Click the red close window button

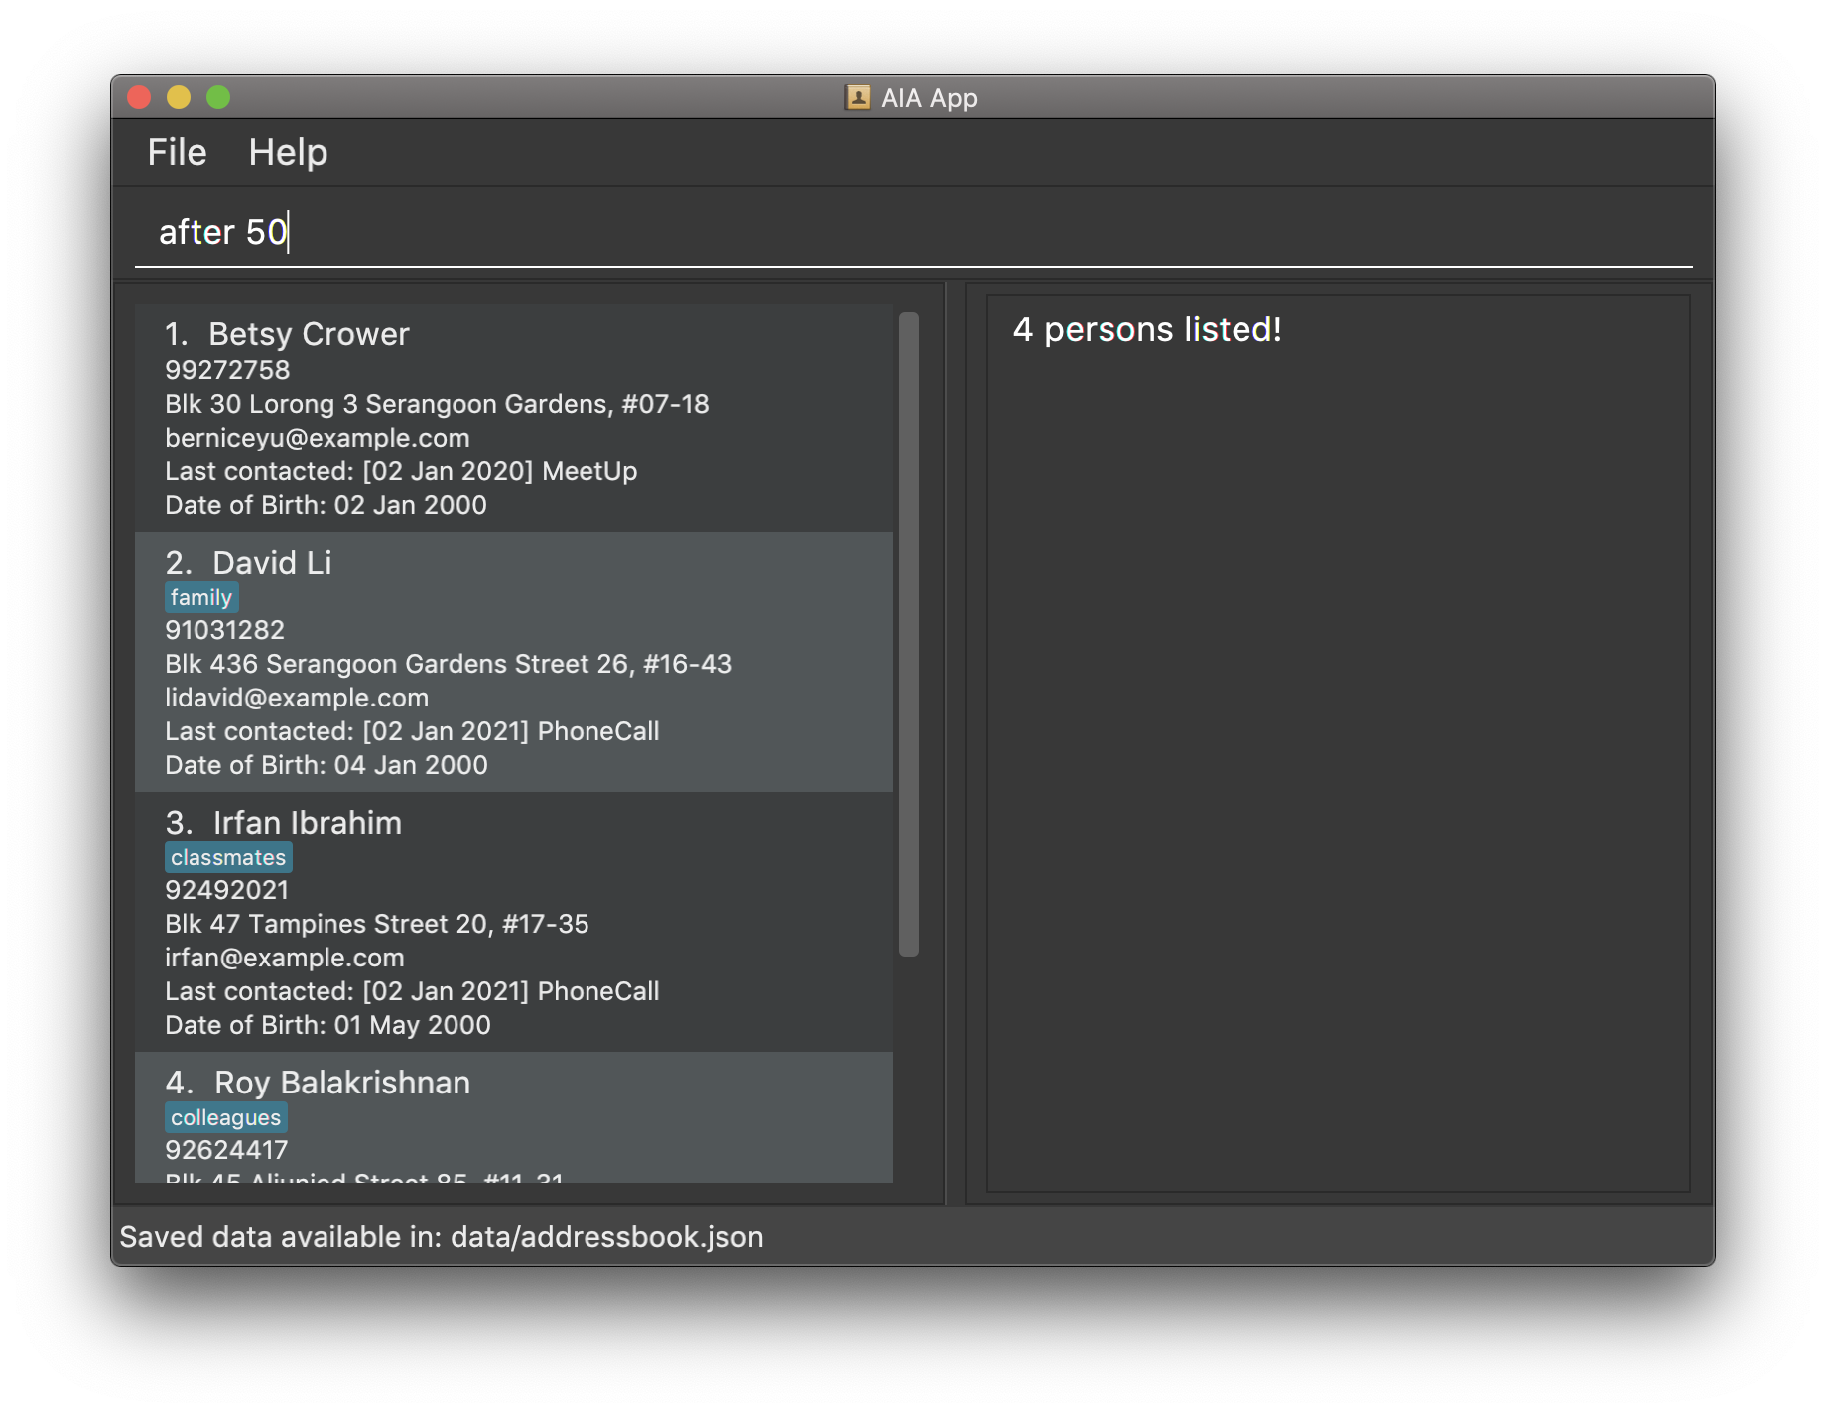[x=139, y=97]
